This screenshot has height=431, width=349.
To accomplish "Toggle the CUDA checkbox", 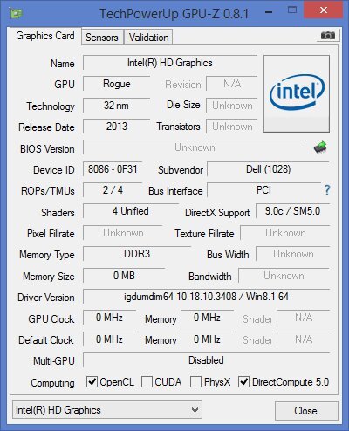I will (147, 381).
